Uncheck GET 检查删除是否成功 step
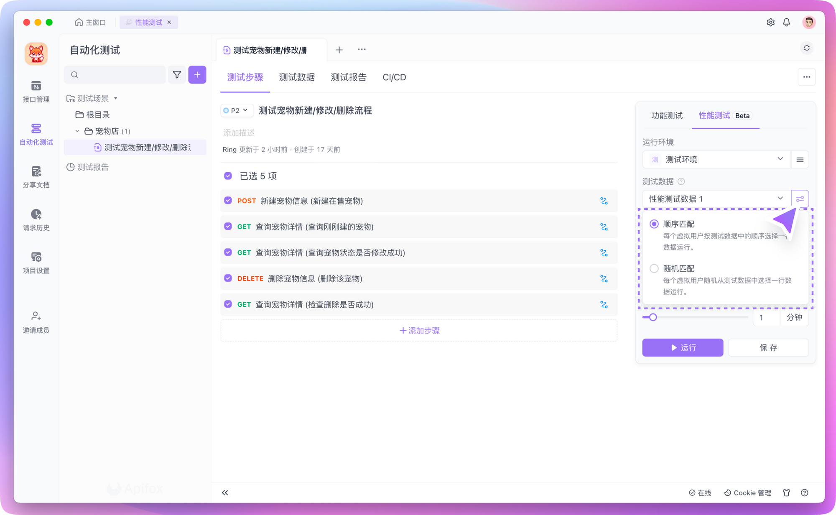The height and width of the screenshot is (515, 836). coord(228,304)
